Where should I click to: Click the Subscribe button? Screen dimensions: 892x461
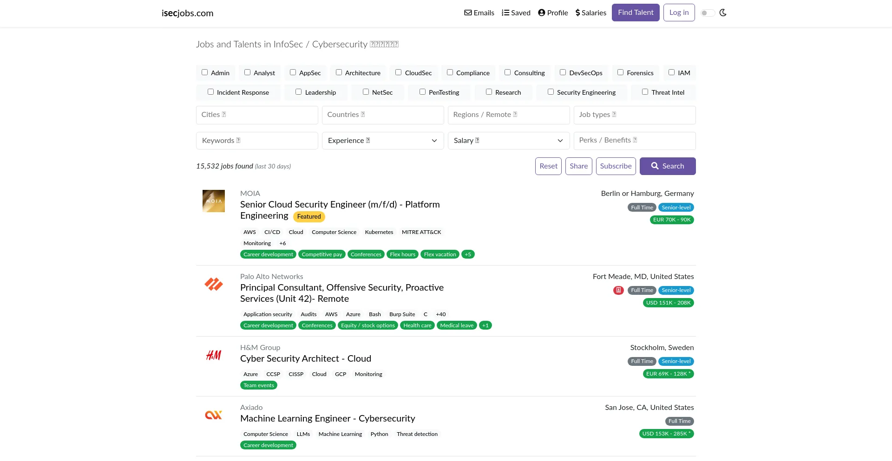click(616, 166)
